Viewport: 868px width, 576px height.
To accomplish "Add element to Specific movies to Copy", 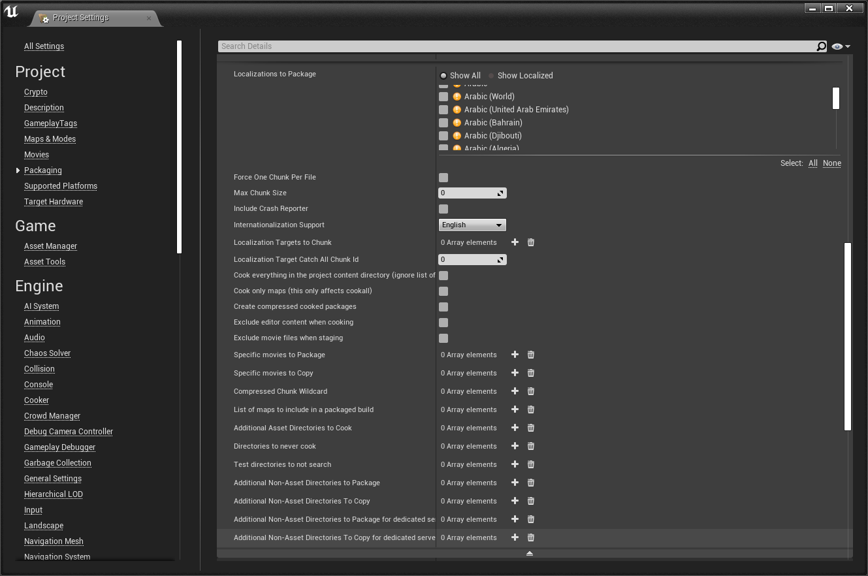I will (x=515, y=373).
